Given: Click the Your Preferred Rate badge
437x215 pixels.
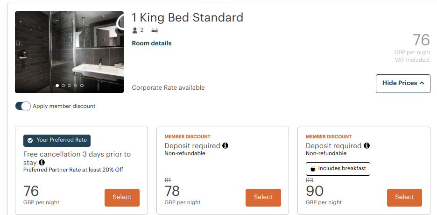Looking at the screenshot, I should pyautogui.click(x=57, y=140).
